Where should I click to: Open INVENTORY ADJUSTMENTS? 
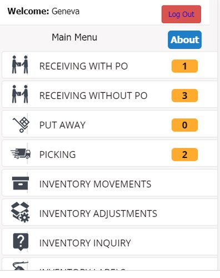(109, 212)
